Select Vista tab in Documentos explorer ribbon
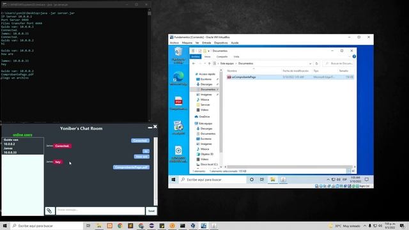This screenshot has width=409, height=230. pos(236,57)
